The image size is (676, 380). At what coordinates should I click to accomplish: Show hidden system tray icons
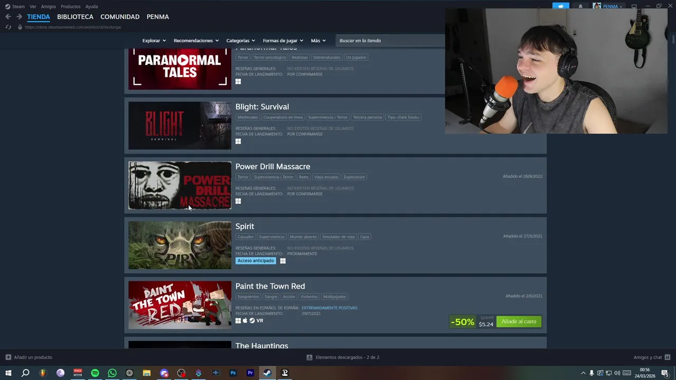583,373
